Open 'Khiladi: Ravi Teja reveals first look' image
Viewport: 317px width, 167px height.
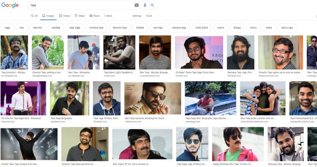click(x=29, y=144)
